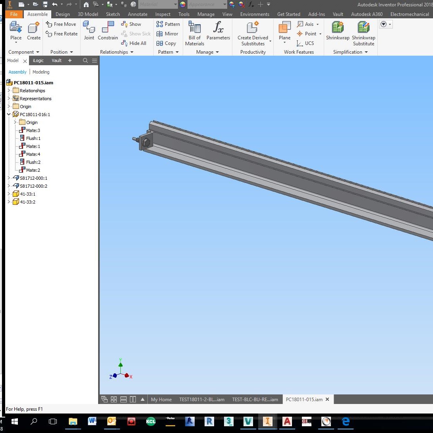Expand the 41-33:2 node
Viewport: 433px width, 433px height.
coord(9,202)
